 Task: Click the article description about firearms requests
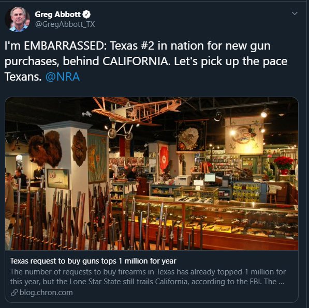(x=148, y=276)
